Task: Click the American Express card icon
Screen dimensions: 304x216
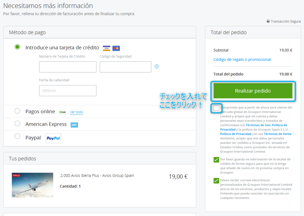Action: point(74,125)
